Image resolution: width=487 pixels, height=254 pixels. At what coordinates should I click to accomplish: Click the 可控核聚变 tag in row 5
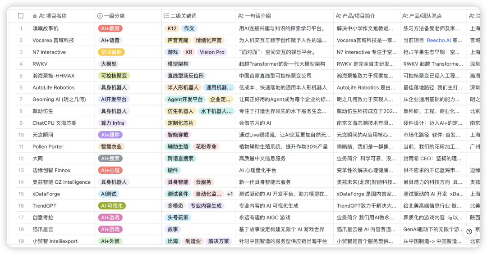point(114,76)
